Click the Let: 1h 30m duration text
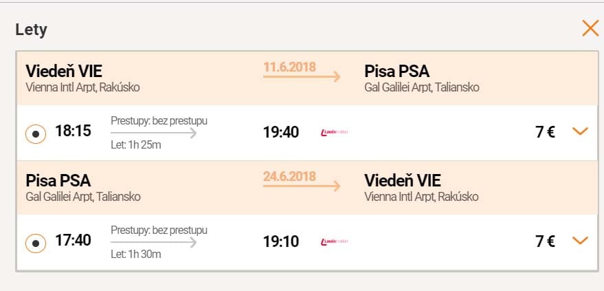604x291 pixels. click(136, 255)
